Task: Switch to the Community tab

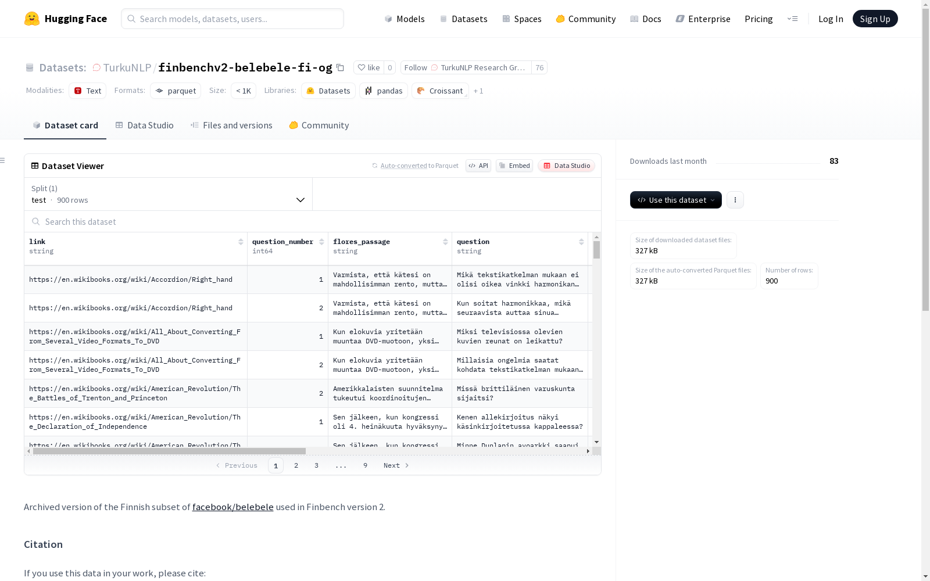Action: (319, 125)
